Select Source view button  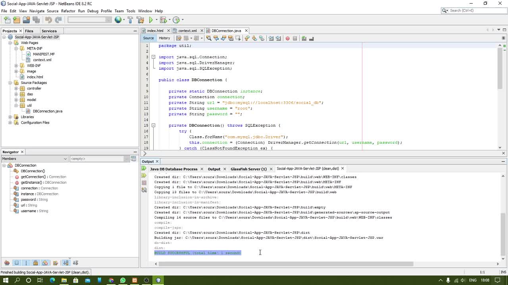click(x=148, y=38)
